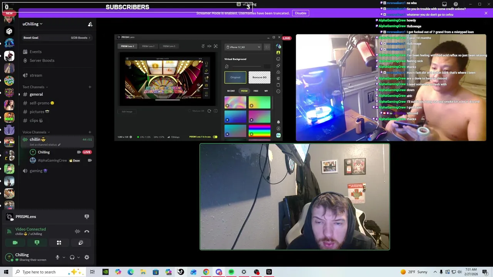
Task: Open the PRISM backgrounds tab
Action: point(244,91)
